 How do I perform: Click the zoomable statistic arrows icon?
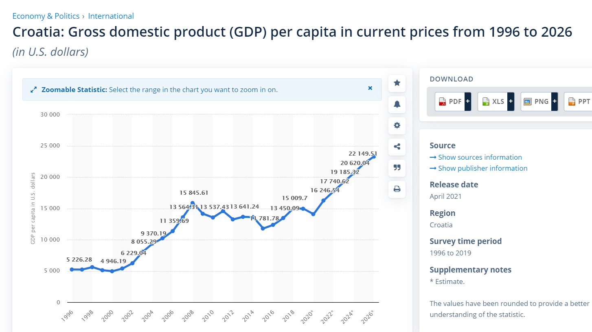pos(34,90)
